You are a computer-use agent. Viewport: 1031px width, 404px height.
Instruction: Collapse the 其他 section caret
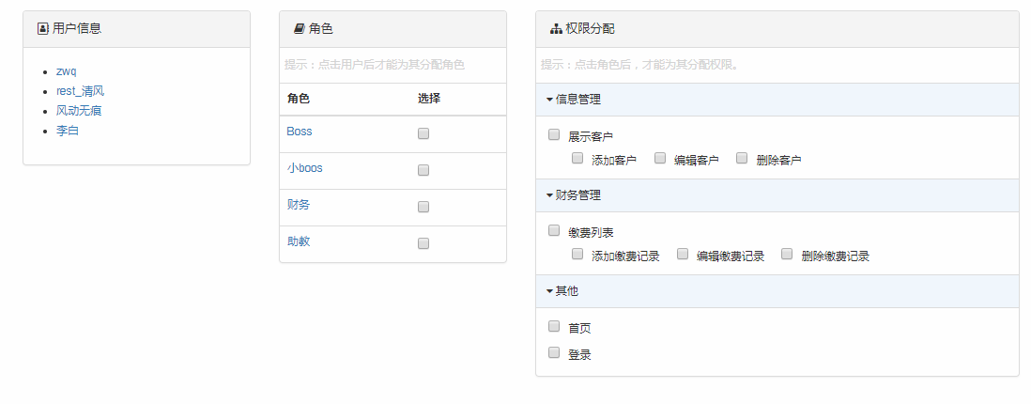[549, 291]
